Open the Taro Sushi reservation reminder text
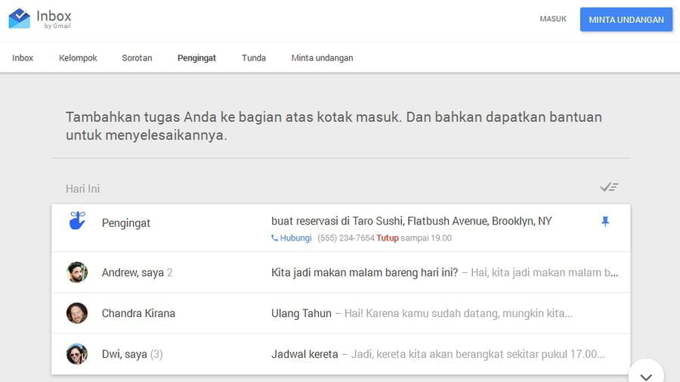Image resolution: width=680 pixels, height=382 pixels. [412, 221]
